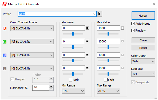This screenshot has height=100, width=158.
Task: Increase Luminance % with the up arrow
Action: pos(51,86)
